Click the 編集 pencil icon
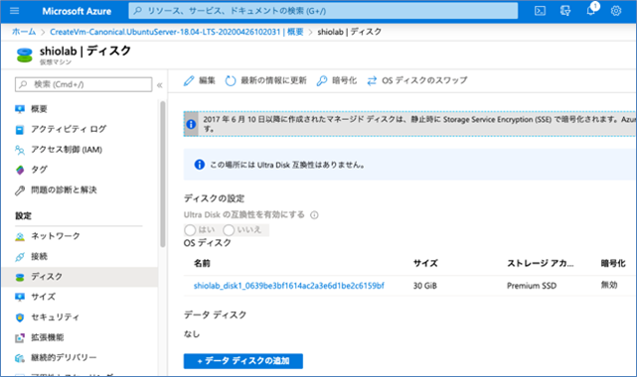 [189, 80]
